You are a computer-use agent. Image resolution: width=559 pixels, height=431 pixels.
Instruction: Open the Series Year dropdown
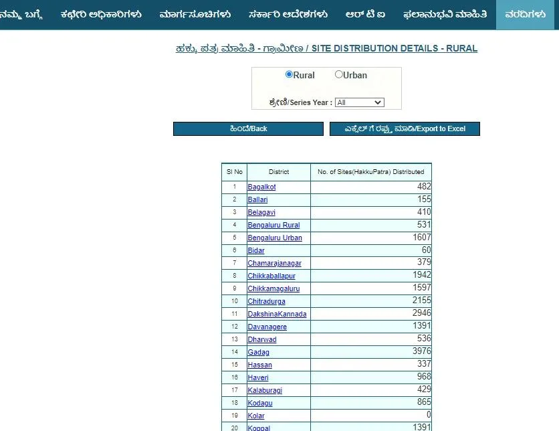(x=359, y=102)
